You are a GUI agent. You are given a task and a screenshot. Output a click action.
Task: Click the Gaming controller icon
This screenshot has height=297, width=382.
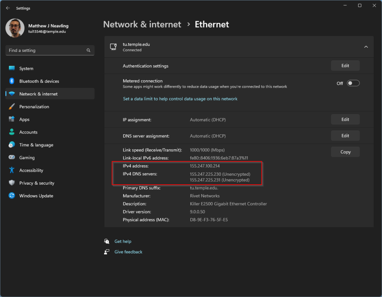coord(12,157)
